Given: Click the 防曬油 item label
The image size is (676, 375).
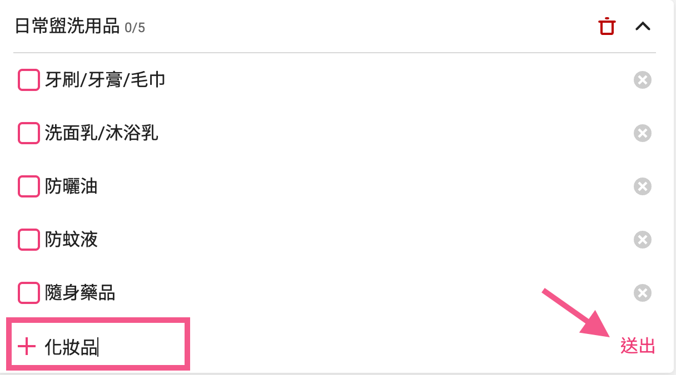Looking at the screenshot, I should (x=71, y=186).
